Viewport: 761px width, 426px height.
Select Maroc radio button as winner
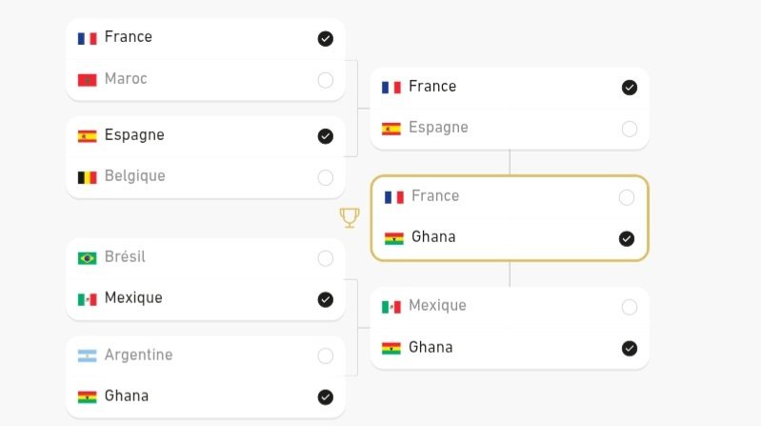tap(326, 80)
